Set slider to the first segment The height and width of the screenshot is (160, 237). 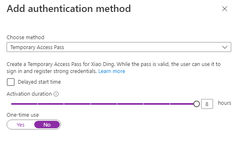pos(24,104)
